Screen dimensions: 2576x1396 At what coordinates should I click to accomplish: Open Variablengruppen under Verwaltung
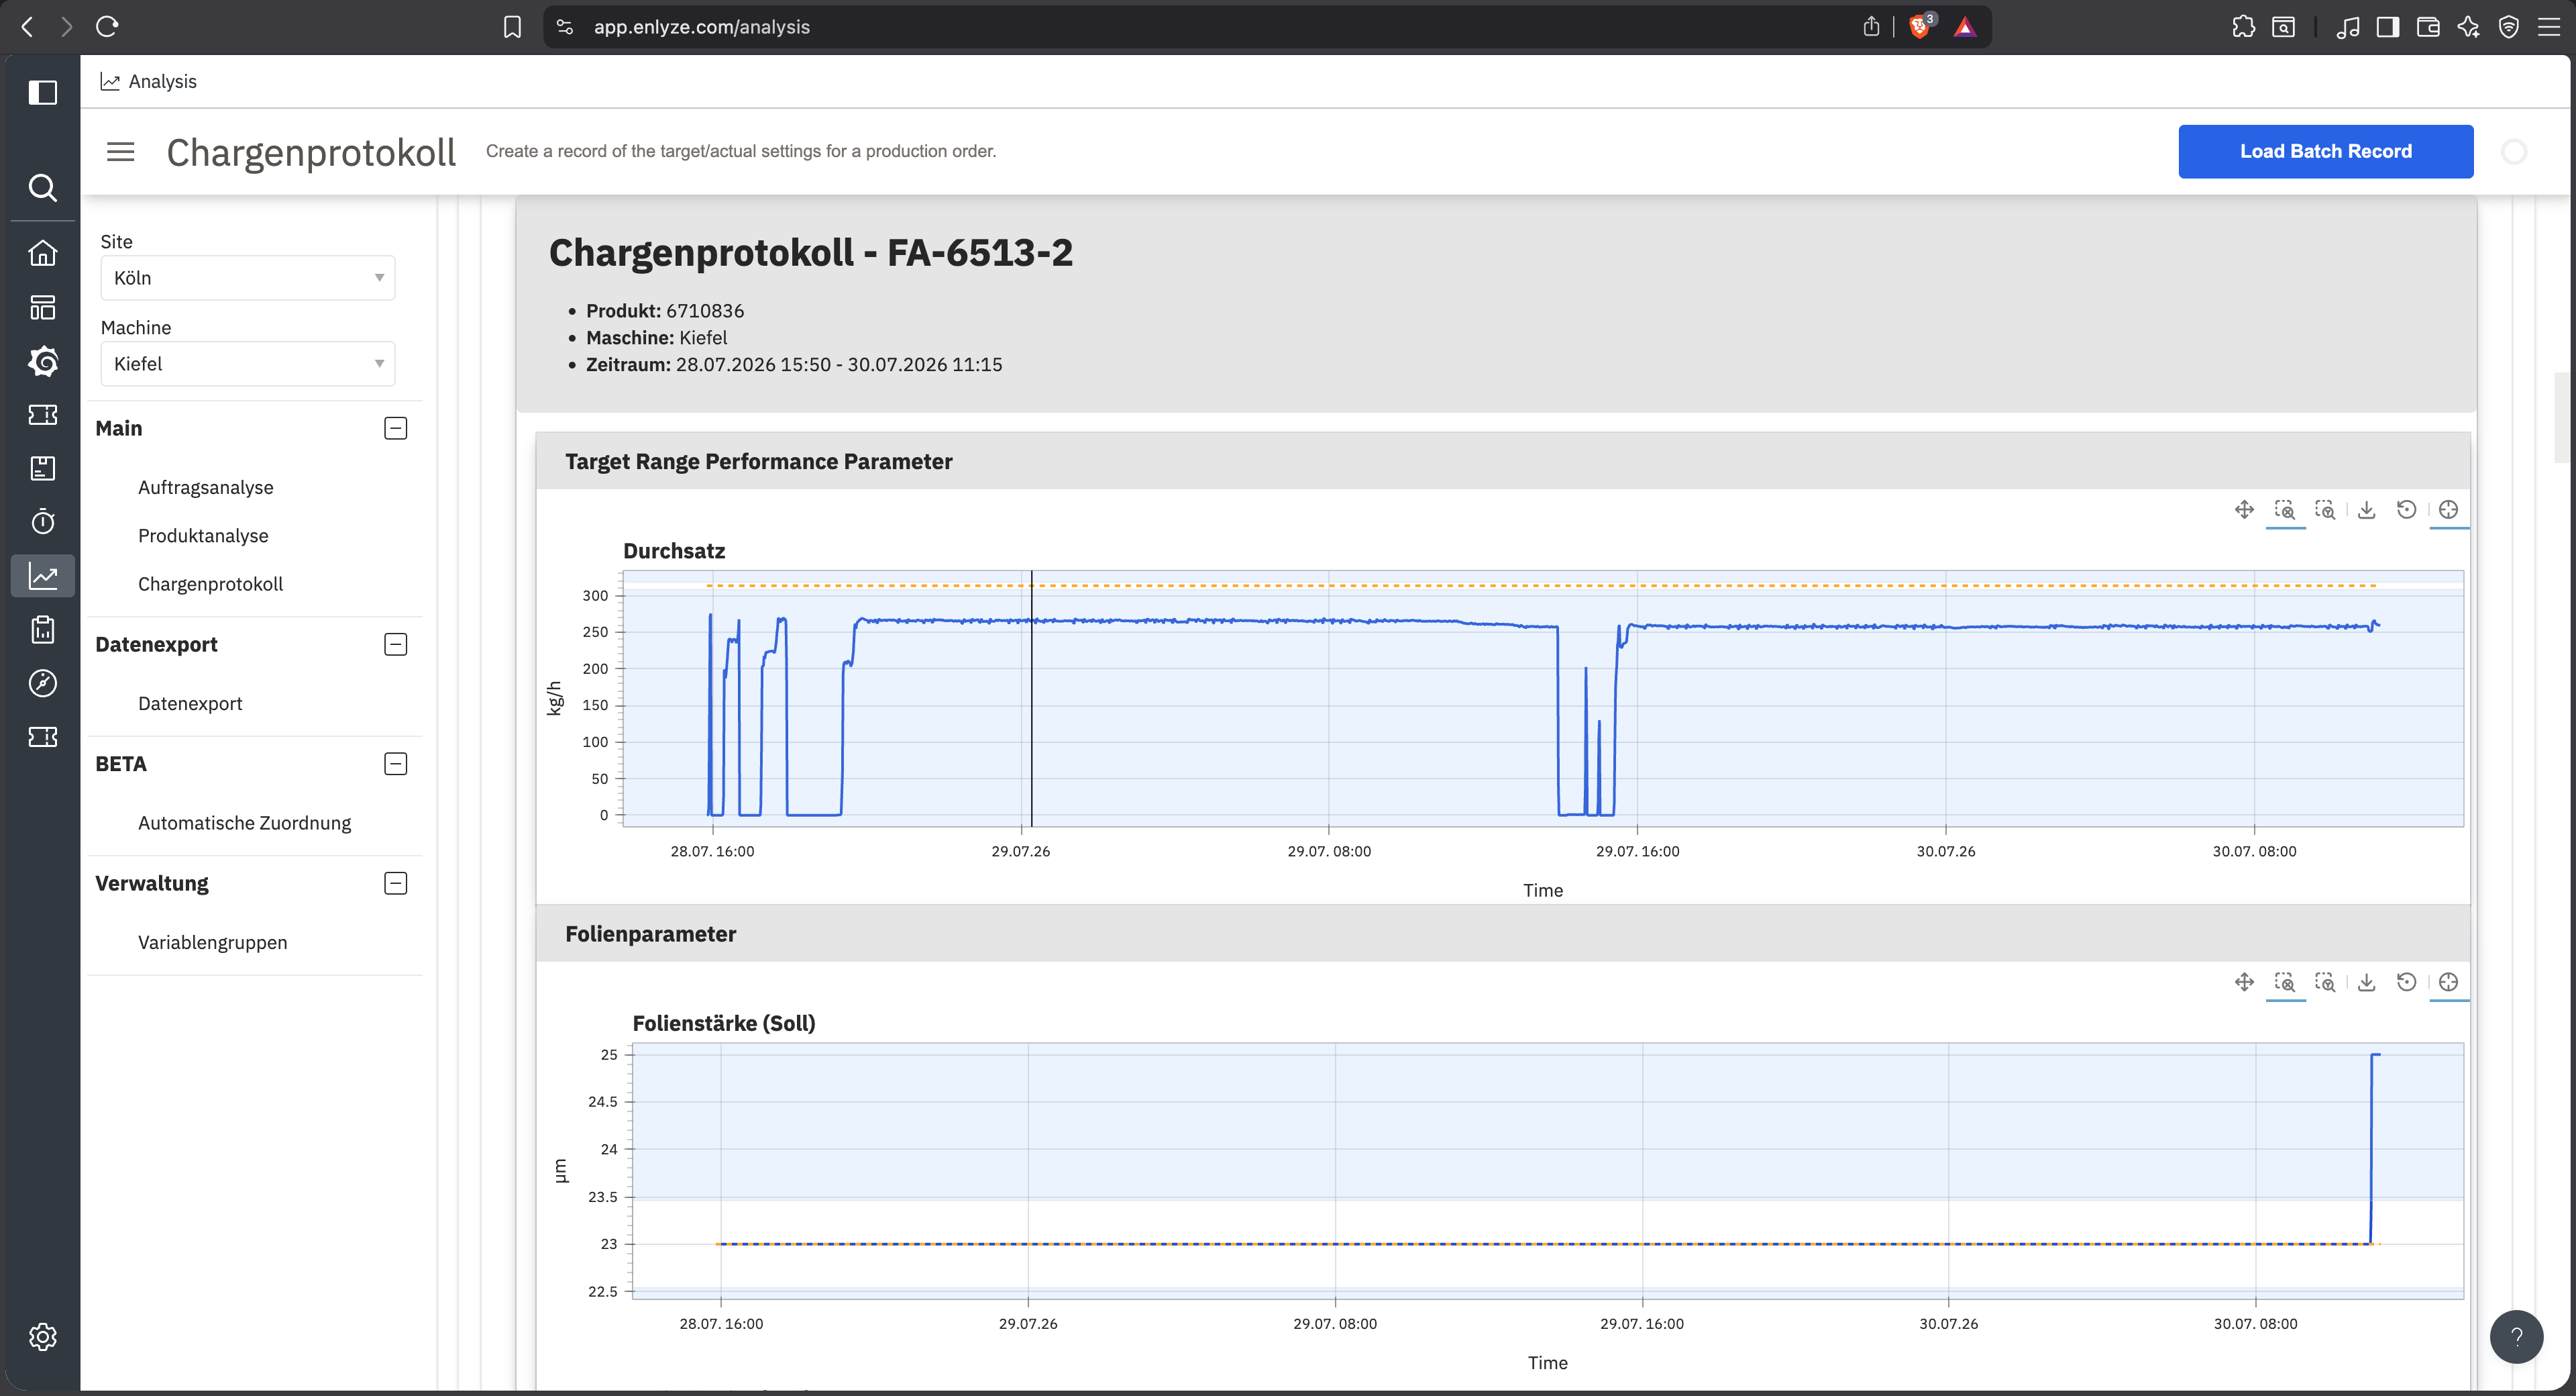coord(213,942)
